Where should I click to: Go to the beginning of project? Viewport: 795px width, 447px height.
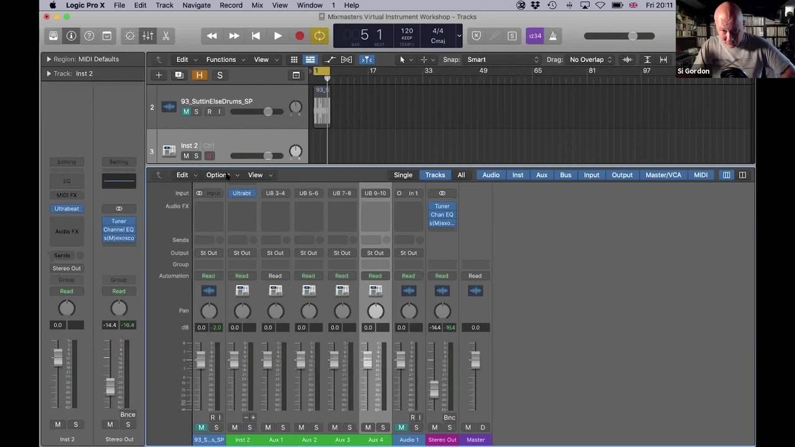pos(255,36)
